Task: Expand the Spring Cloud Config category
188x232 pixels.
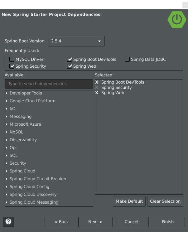Action: coord(7,187)
